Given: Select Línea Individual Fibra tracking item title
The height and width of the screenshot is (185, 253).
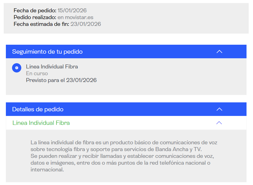Looking at the screenshot, I should (x=52, y=67).
